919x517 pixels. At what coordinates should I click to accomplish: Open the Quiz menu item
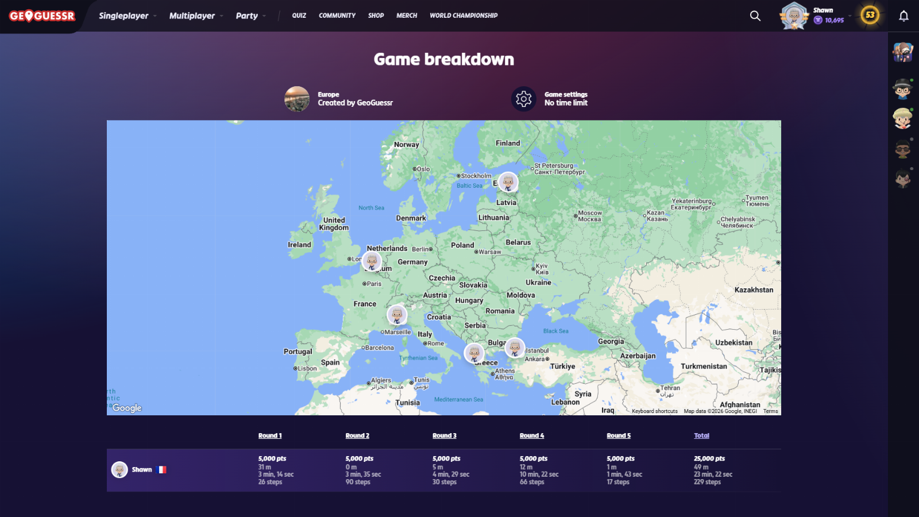pos(299,16)
